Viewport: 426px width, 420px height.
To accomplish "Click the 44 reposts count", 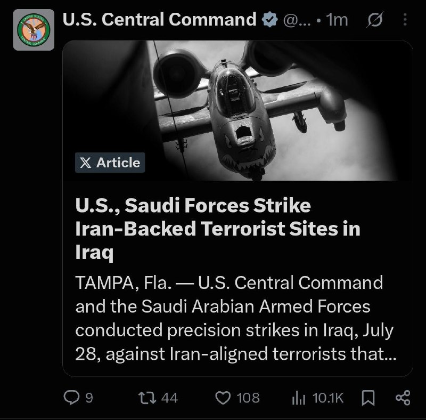I will click(169, 398).
